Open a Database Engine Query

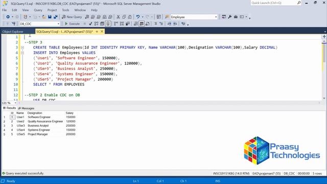click(x=87, y=17)
